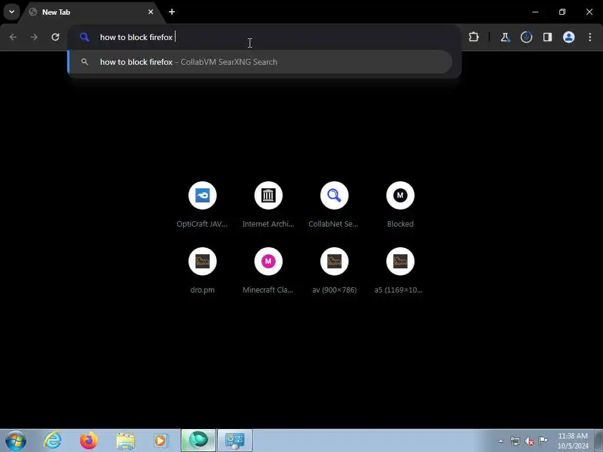
Task: Launch Internet Explorer from taskbar
Action: (x=52, y=440)
